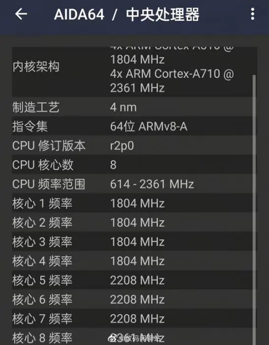Viewport: 269px width, 345px height.
Task: Select the 指令集 row
Action: pyautogui.click(x=134, y=126)
